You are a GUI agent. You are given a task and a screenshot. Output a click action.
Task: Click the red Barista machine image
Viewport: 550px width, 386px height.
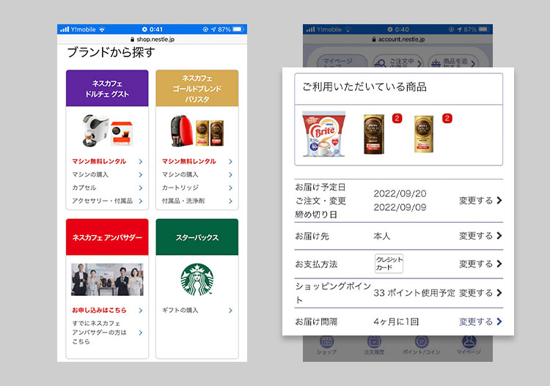tap(181, 130)
